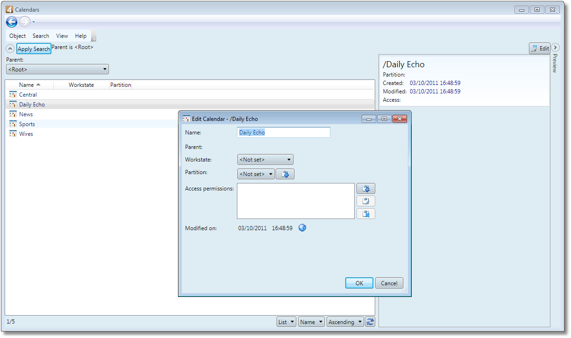Click the globe icon beside Modified on
Image resolution: width=571 pixels, height=338 pixels.
[302, 228]
